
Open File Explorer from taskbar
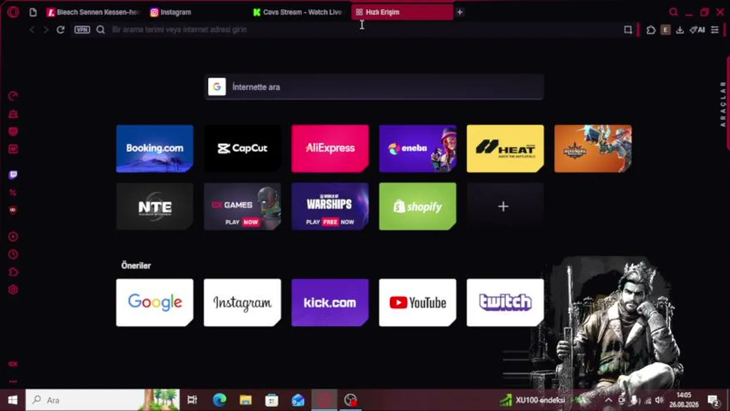point(246,400)
